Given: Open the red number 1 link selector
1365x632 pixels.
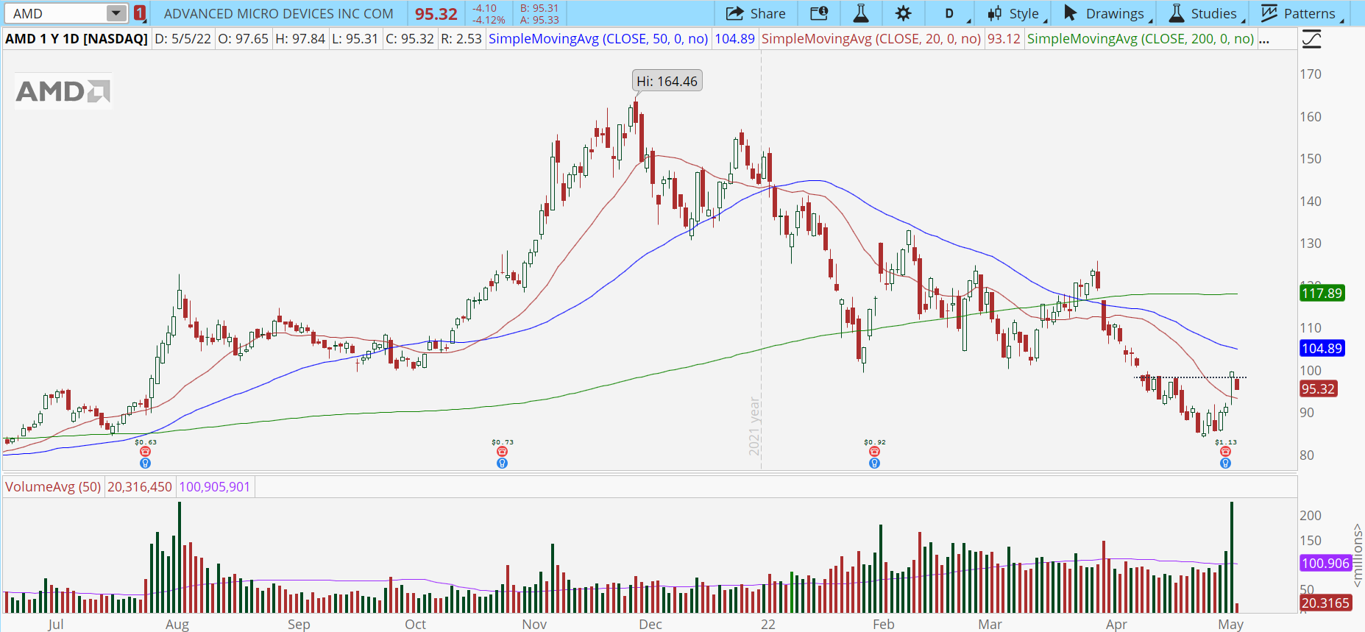Looking at the screenshot, I should [140, 13].
